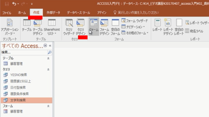Collapse the クエリ group in navigation pane
The height and width of the screenshot is (117, 209).
pos(48,69)
